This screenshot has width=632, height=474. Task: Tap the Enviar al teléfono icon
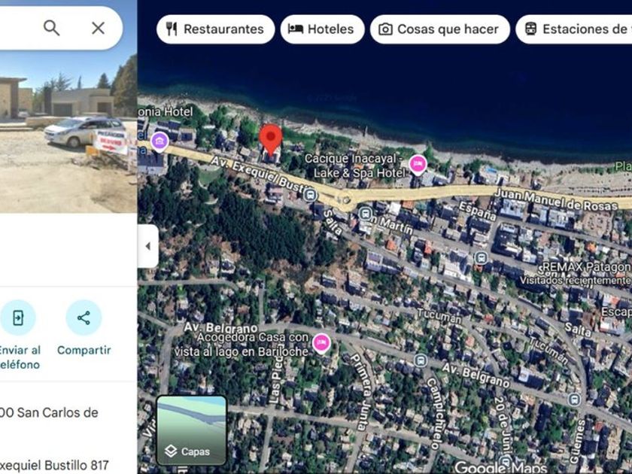pyautogui.click(x=18, y=318)
